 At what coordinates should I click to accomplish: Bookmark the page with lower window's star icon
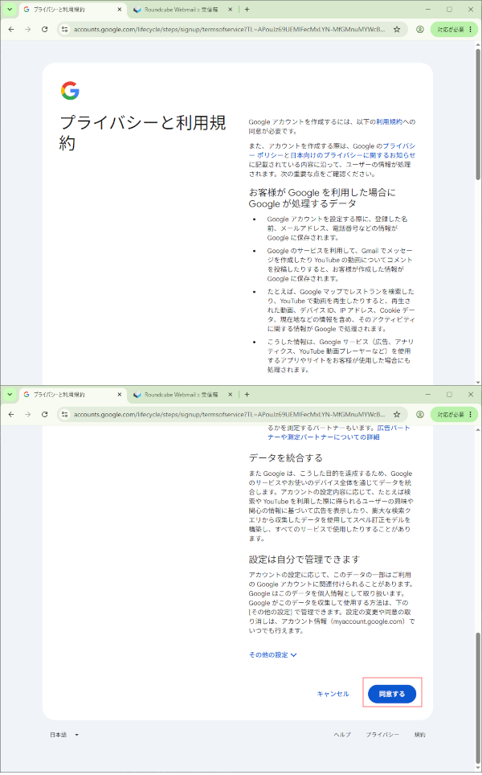(397, 415)
